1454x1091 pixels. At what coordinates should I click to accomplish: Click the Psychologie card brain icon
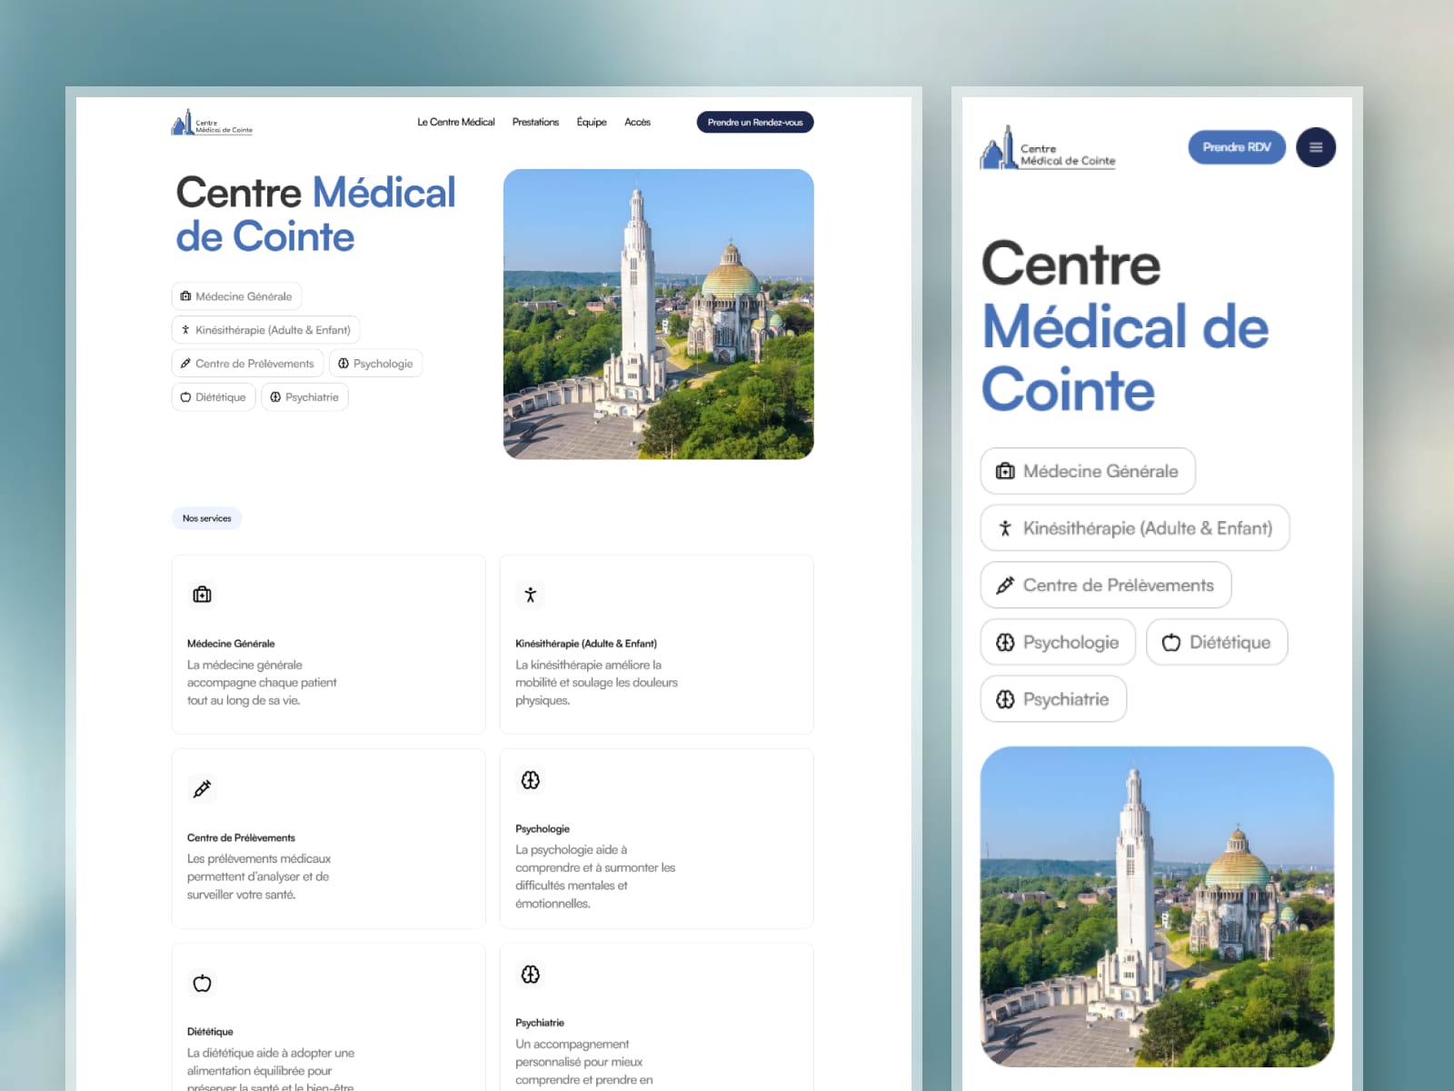pyautogui.click(x=531, y=780)
